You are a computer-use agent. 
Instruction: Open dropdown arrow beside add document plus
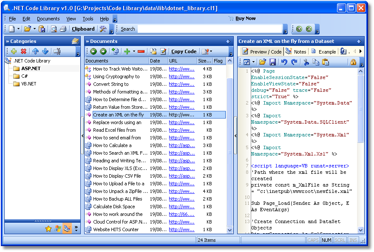coord(134,51)
